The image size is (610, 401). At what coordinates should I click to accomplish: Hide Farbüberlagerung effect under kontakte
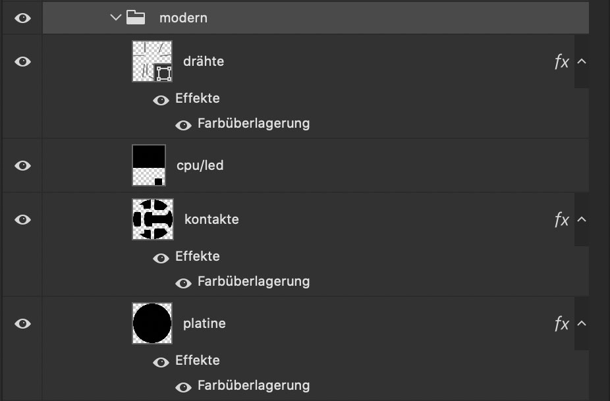pos(183,283)
